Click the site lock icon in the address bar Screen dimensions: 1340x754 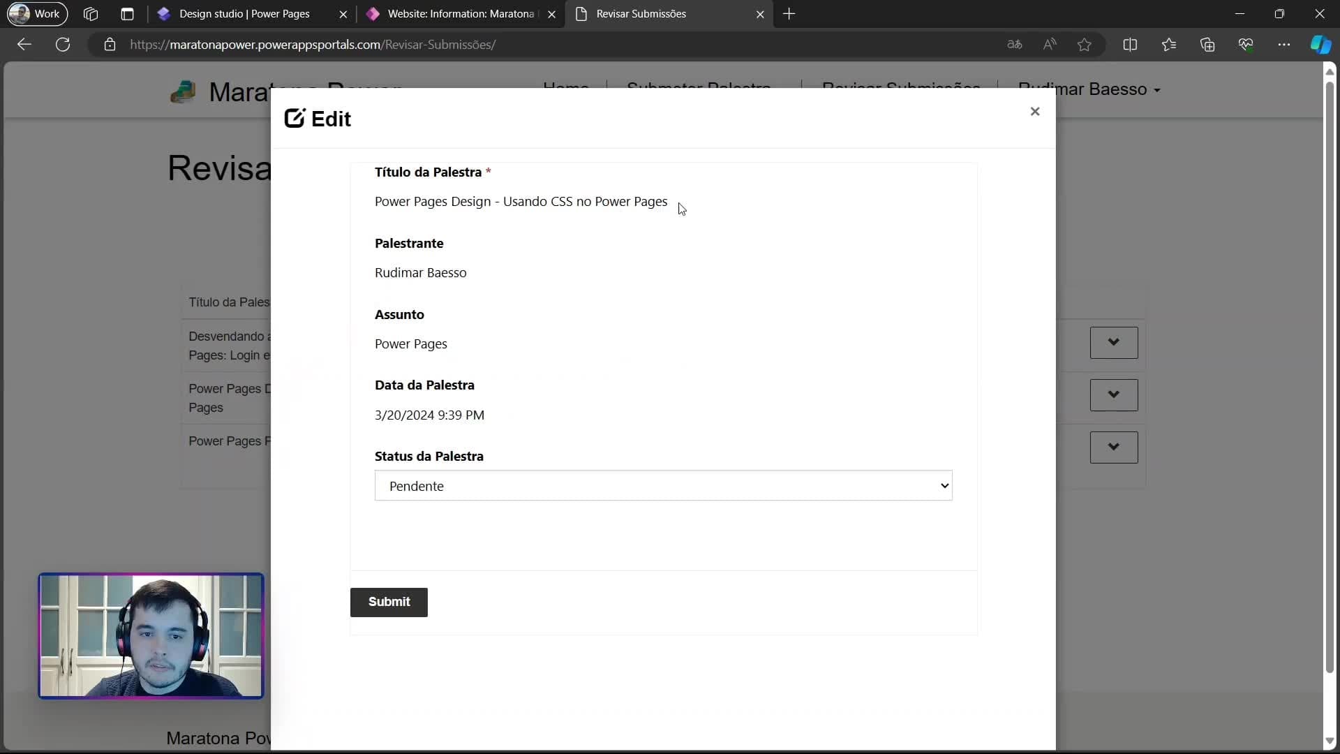[110, 45]
